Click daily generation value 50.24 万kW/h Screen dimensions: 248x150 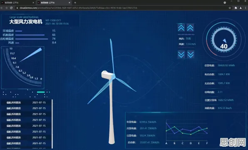(147, 135)
